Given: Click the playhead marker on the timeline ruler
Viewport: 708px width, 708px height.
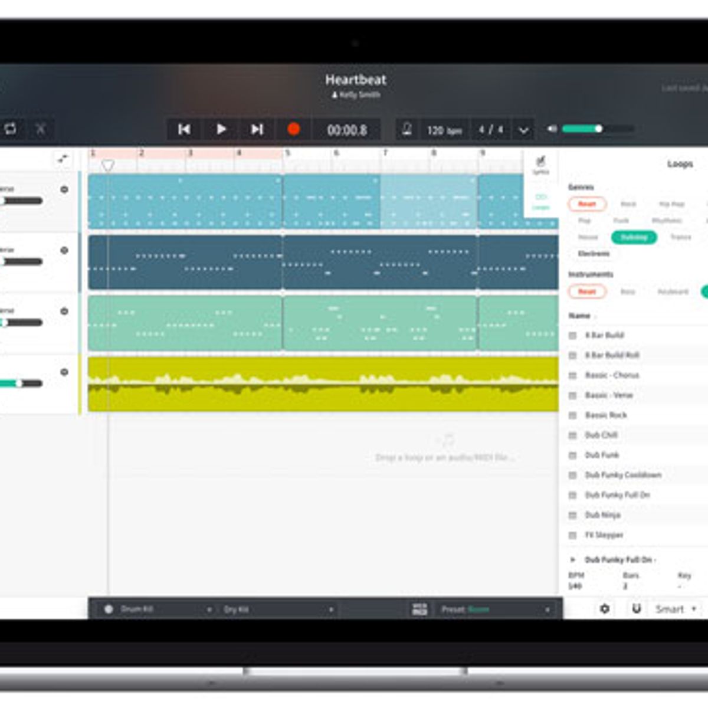Looking at the screenshot, I should click(107, 166).
